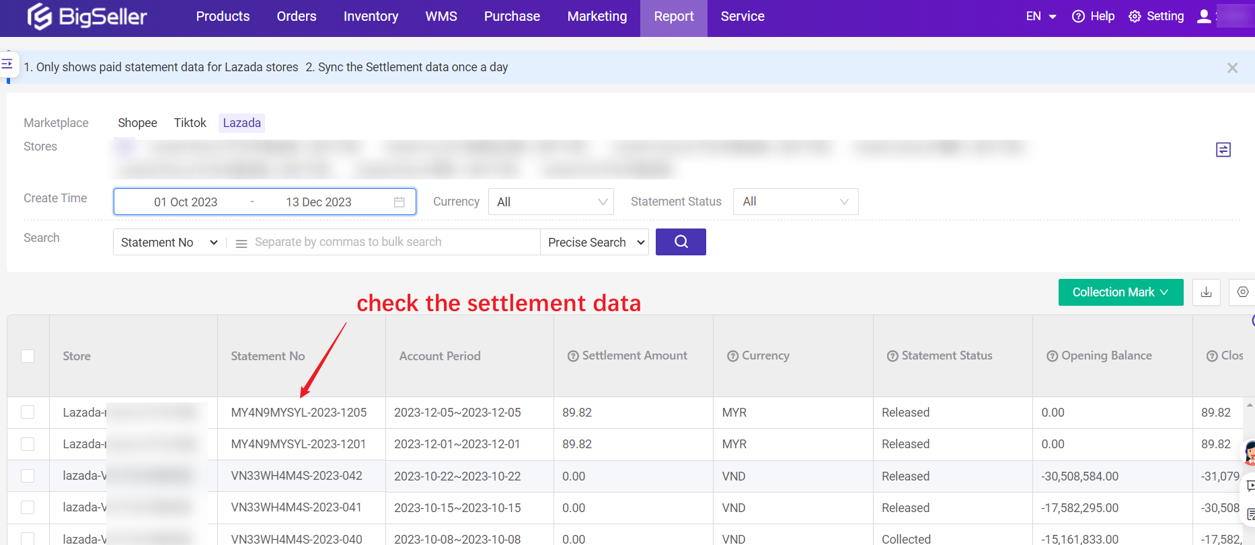Viewport: 1255px width, 545px height.
Task: Check row VN33WH4M4S-2023-042
Action: tap(28, 476)
